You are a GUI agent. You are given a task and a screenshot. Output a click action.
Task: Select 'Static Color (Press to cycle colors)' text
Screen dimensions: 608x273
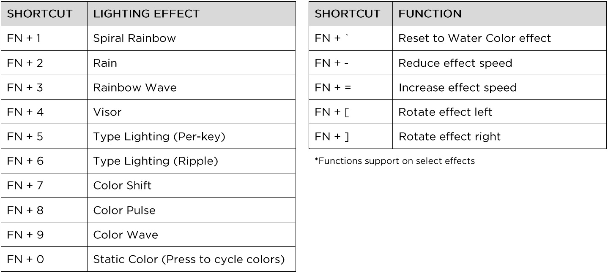click(x=189, y=259)
